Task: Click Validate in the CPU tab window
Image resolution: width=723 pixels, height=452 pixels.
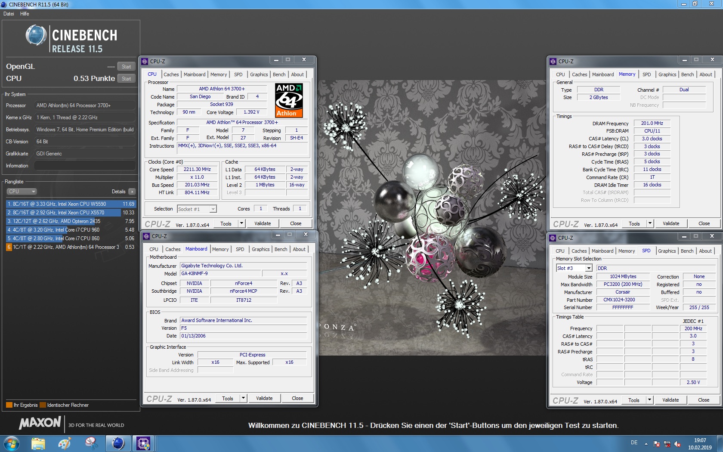Action: click(x=263, y=223)
